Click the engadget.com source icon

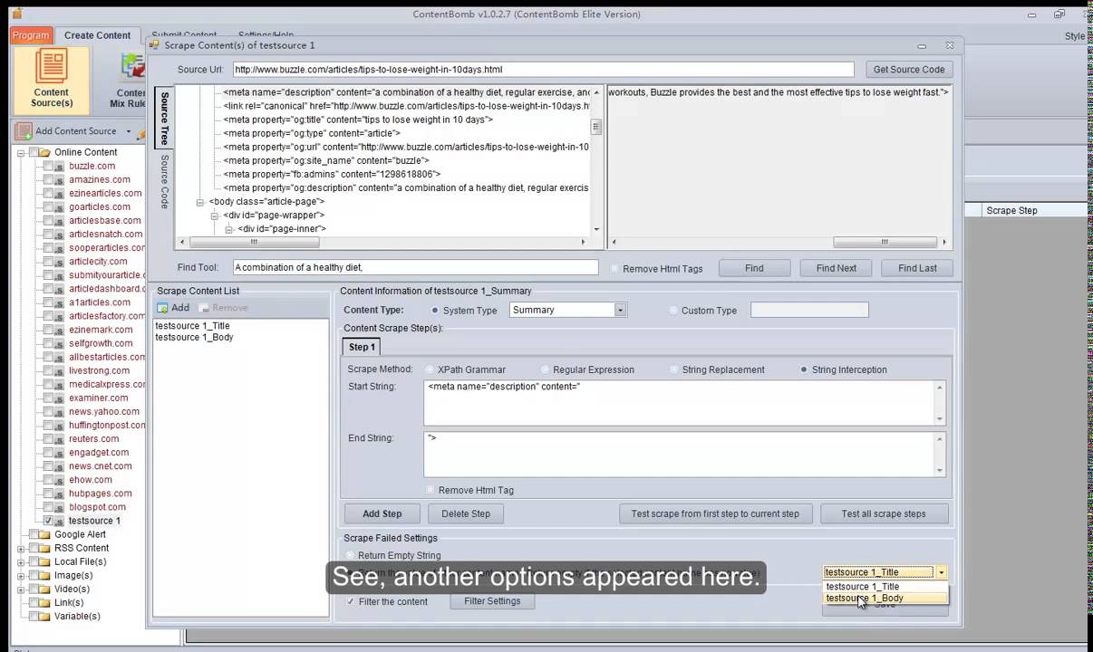60,453
